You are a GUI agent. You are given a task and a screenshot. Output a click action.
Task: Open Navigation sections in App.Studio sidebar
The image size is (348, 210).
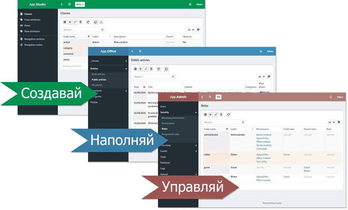click(34, 39)
